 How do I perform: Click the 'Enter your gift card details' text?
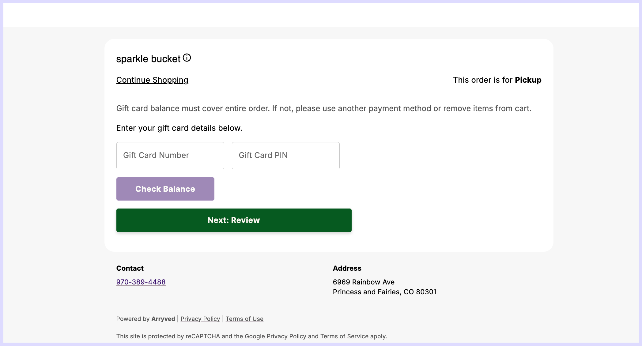click(x=179, y=128)
